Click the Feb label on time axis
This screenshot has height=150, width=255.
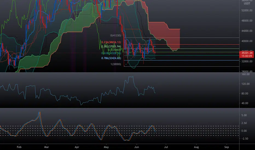point(19,147)
